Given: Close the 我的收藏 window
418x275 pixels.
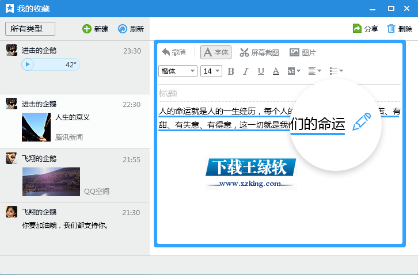Looking at the screenshot, I should 407,9.
